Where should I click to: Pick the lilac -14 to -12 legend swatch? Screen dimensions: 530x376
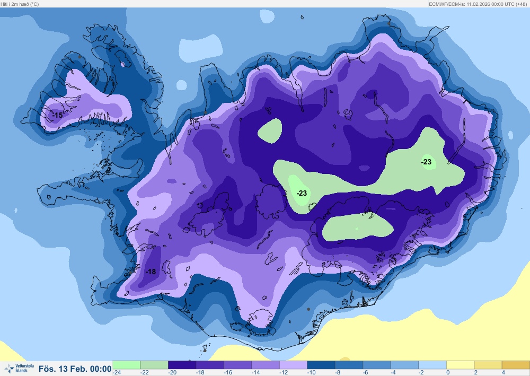point(266,365)
